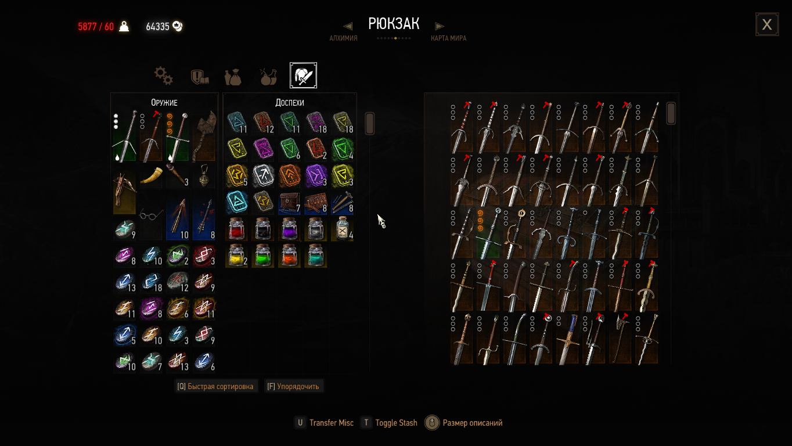Switch to the sack ingredients tab
This screenshot has width=792, height=446.
pos(233,76)
